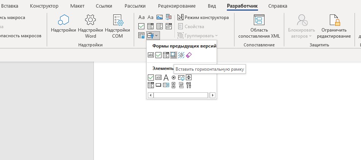
Task: Insert ActiveX label (letter A) control
Action: [166, 78]
